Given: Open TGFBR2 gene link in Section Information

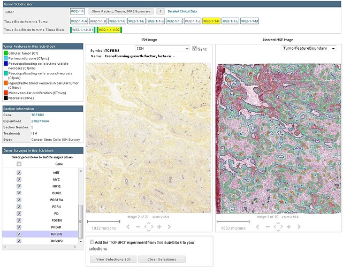Looking at the screenshot, I should [x=37, y=115].
